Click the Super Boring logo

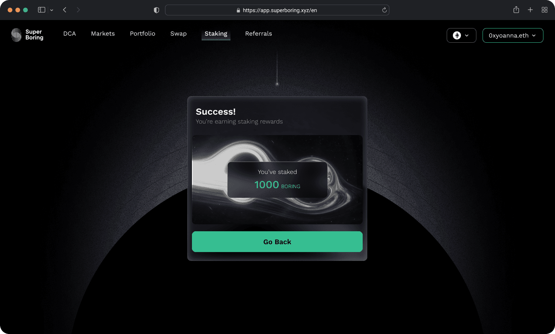[x=27, y=35]
